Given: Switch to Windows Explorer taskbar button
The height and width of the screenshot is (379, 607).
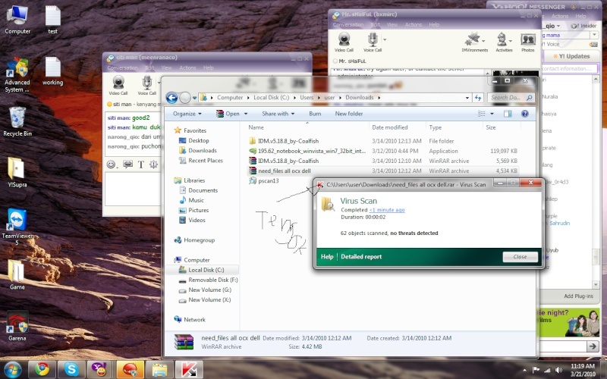Looking at the screenshot, I should tap(159, 369).
